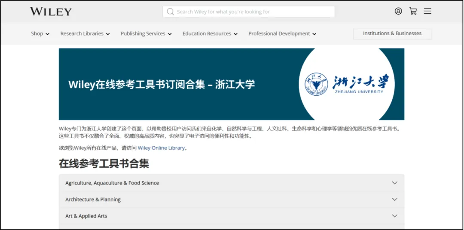Open the Education Resources dropdown menu
The image size is (464, 230).
pyautogui.click(x=210, y=34)
